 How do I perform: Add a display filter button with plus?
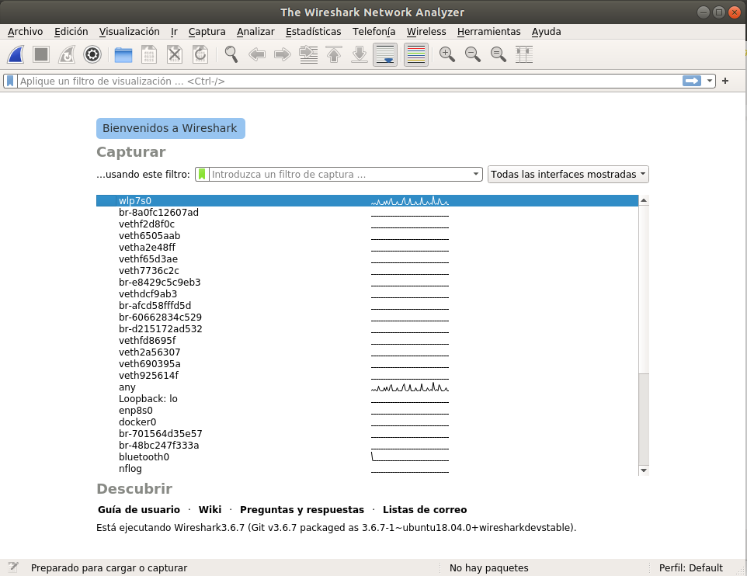(725, 81)
